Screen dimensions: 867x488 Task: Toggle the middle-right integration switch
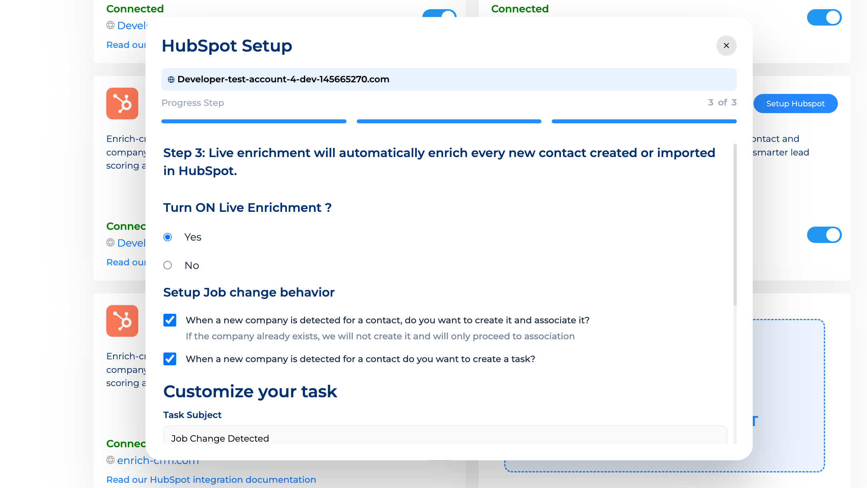coord(824,235)
